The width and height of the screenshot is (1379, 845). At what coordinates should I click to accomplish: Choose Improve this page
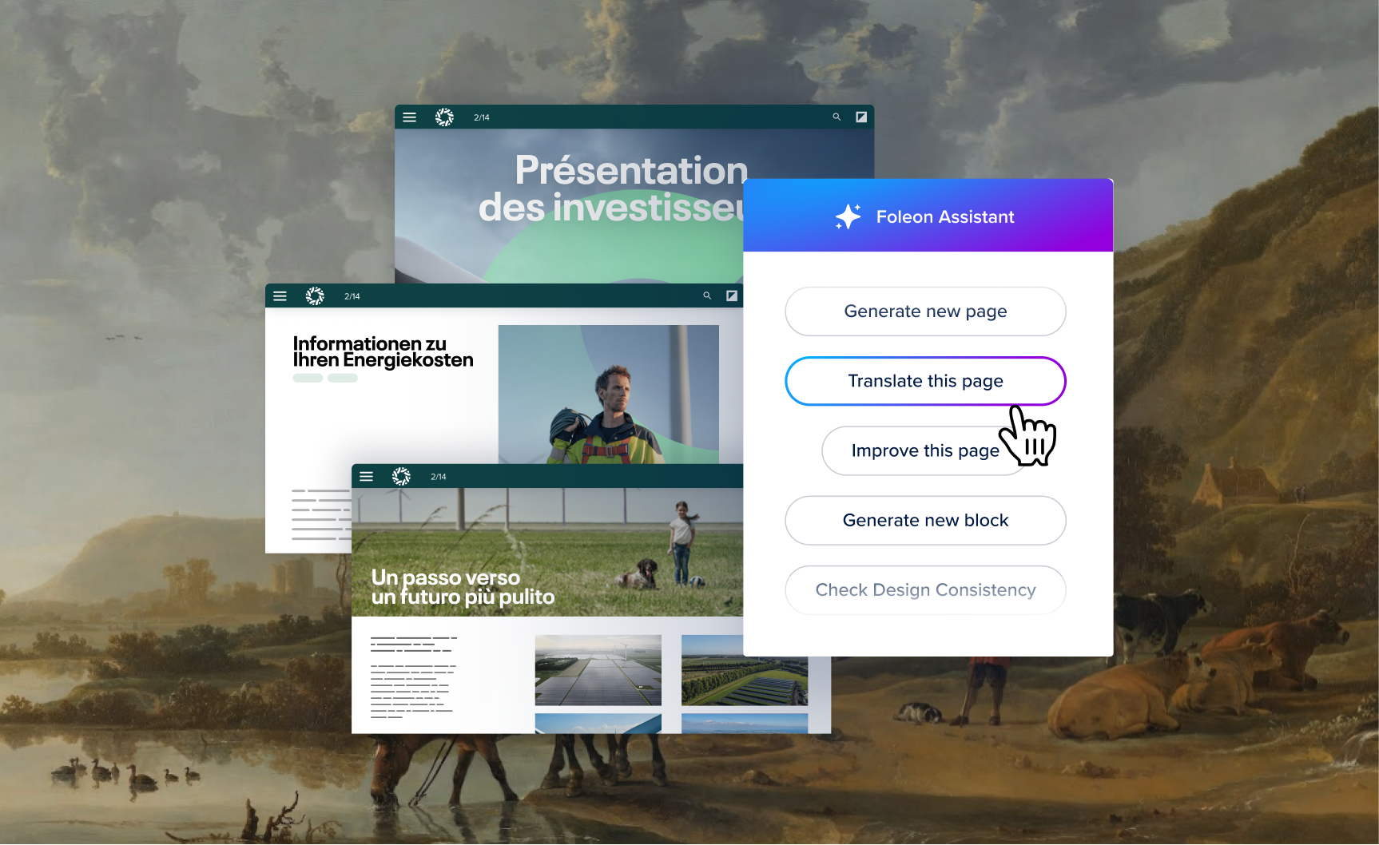coord(925,450)
